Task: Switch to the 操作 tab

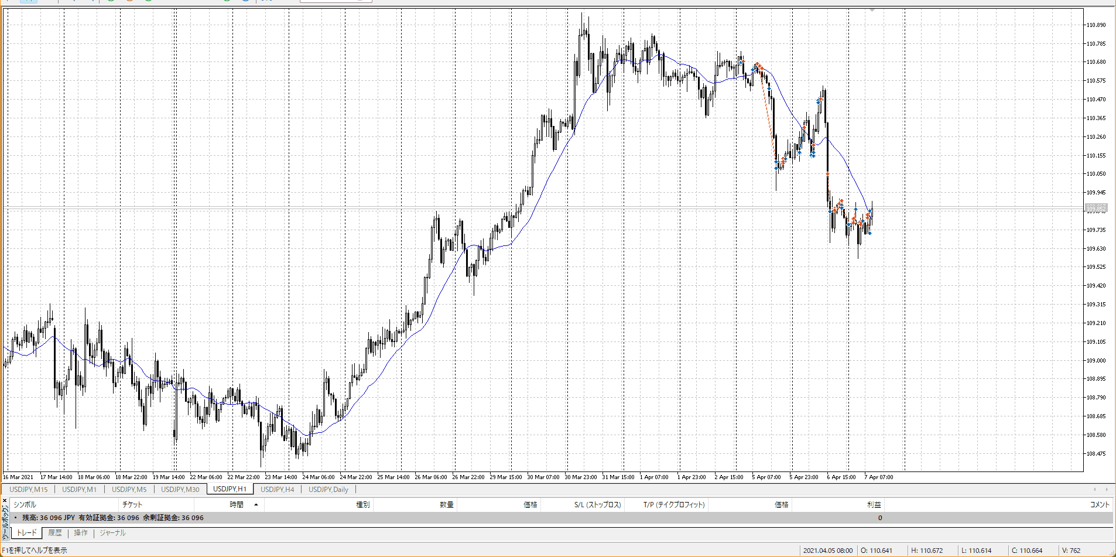Action: click(x=81, y=532)
